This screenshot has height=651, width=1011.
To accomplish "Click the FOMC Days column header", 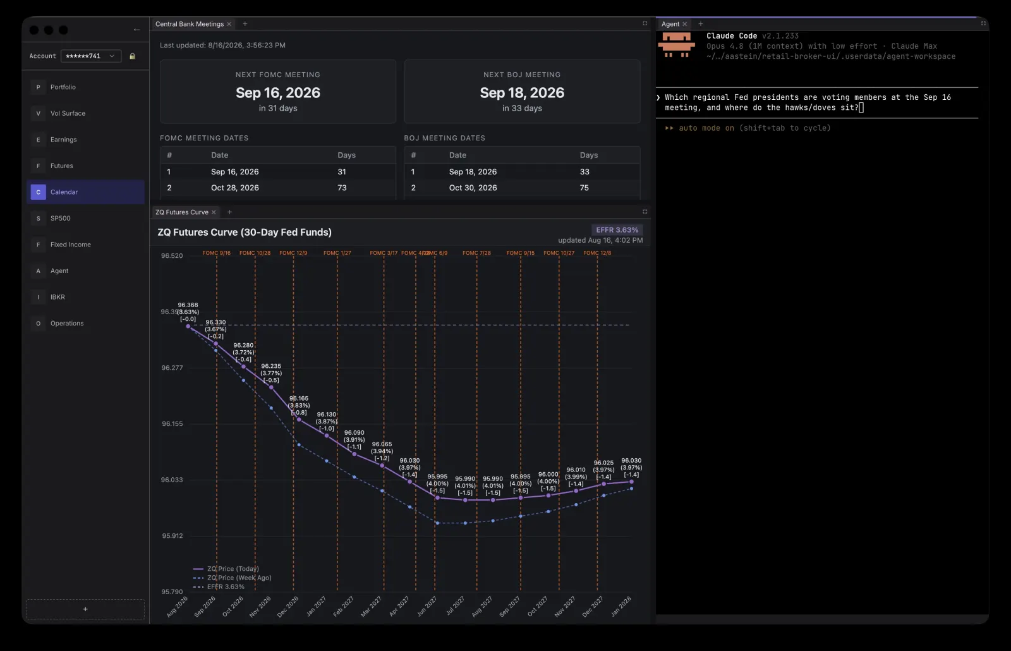I will (346, 155).
